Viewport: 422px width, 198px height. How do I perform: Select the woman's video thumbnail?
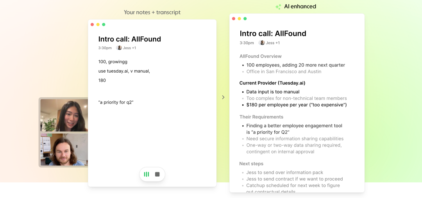pos(64,115)
